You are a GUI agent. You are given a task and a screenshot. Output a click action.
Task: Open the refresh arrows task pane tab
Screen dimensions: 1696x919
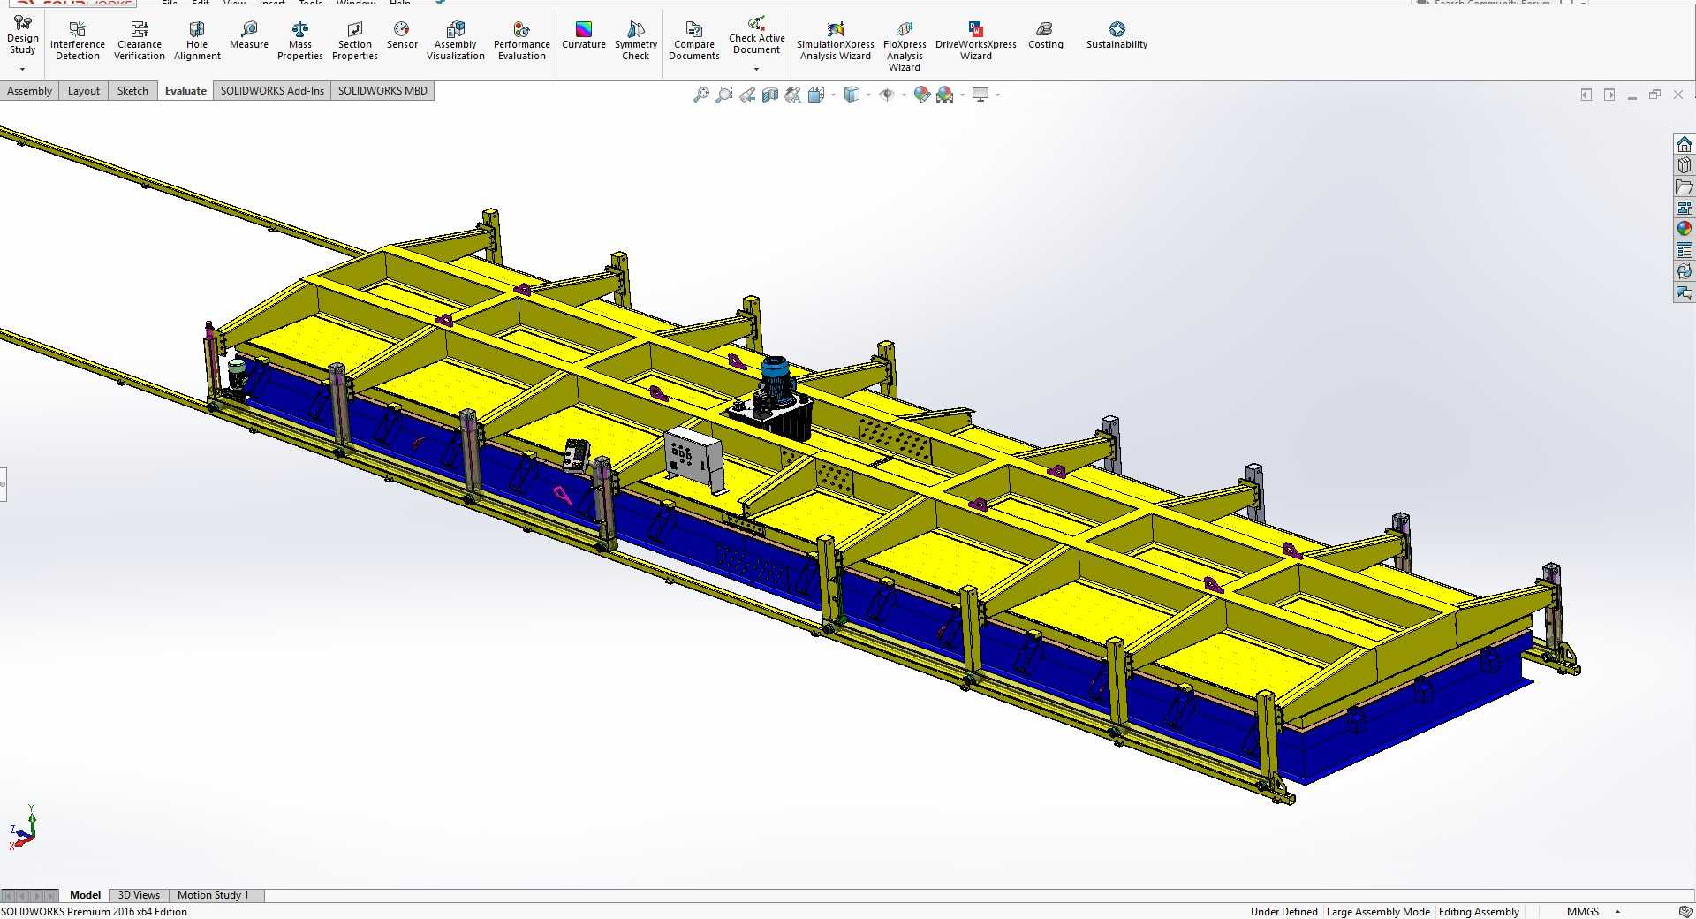[x=1685, y=271]
